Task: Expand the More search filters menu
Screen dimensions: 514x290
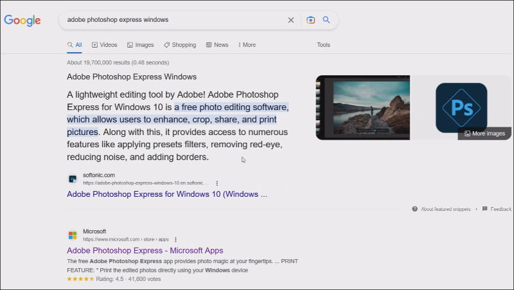Action: point(247,45)
